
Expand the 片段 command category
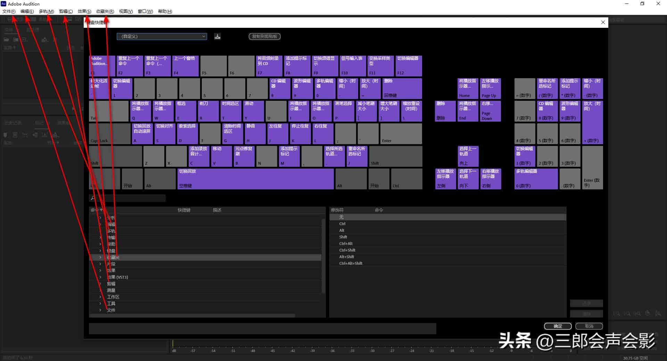[x=100, y=264]
